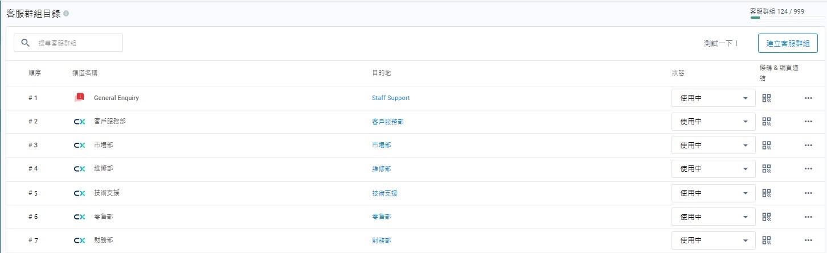827x253 pixels.
Task: Click the 測試一下！ link
Action: (x=721, y=43)
